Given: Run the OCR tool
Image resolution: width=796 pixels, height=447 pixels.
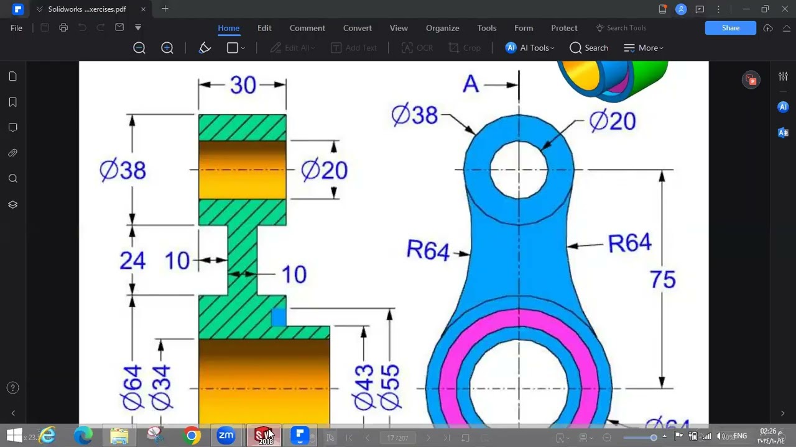Looking at the screenshot, I should click(x=417, y=48).
